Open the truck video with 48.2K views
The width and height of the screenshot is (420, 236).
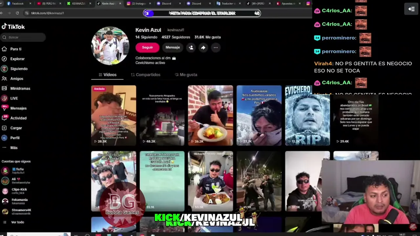(162, 115)
